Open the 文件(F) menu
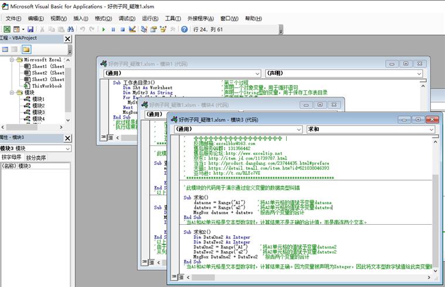This screenshot has height=287, width=445. (x=13, y=18)
